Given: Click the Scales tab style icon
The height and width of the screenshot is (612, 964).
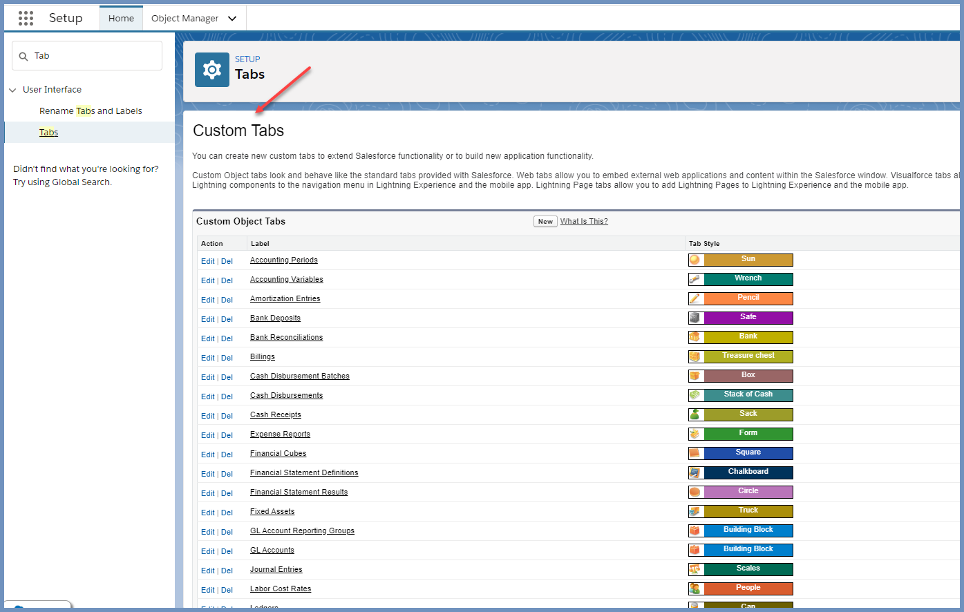Looking at the screenshot, I should coord(696,569).
